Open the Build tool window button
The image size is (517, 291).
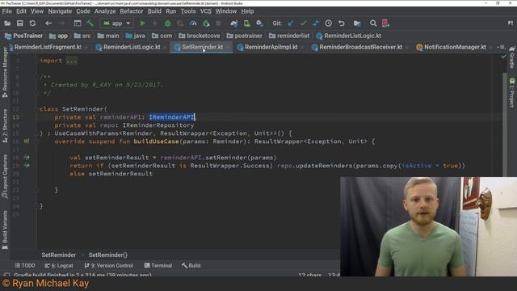pyautogui.click(x=191, y=266)
